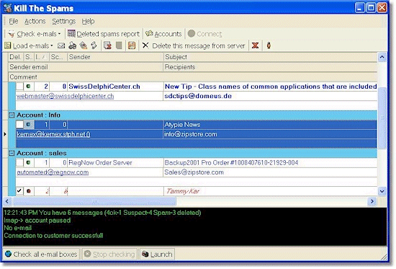This screenshot has height=269, width=396.
Task: Click Check all e-mail boxes button
Action: [41, 254]
